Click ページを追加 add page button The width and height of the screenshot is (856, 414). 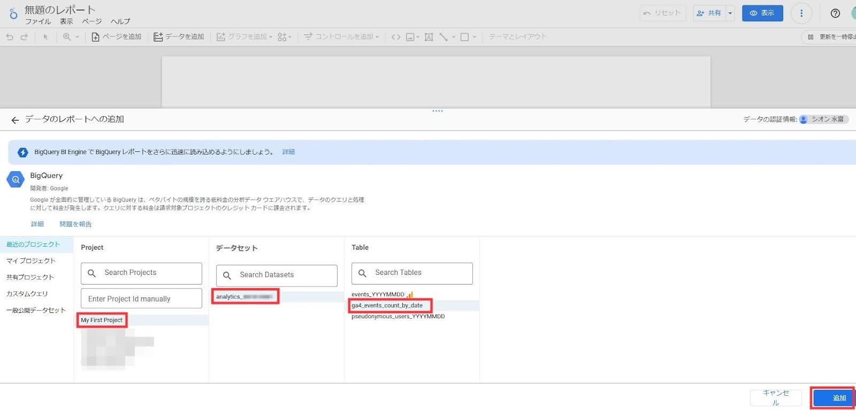click(116, 37)
